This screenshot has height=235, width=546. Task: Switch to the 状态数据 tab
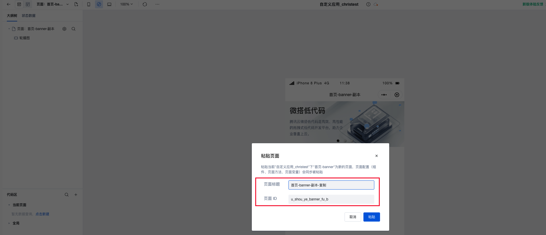pyautogui.click(x=29, y=16)
